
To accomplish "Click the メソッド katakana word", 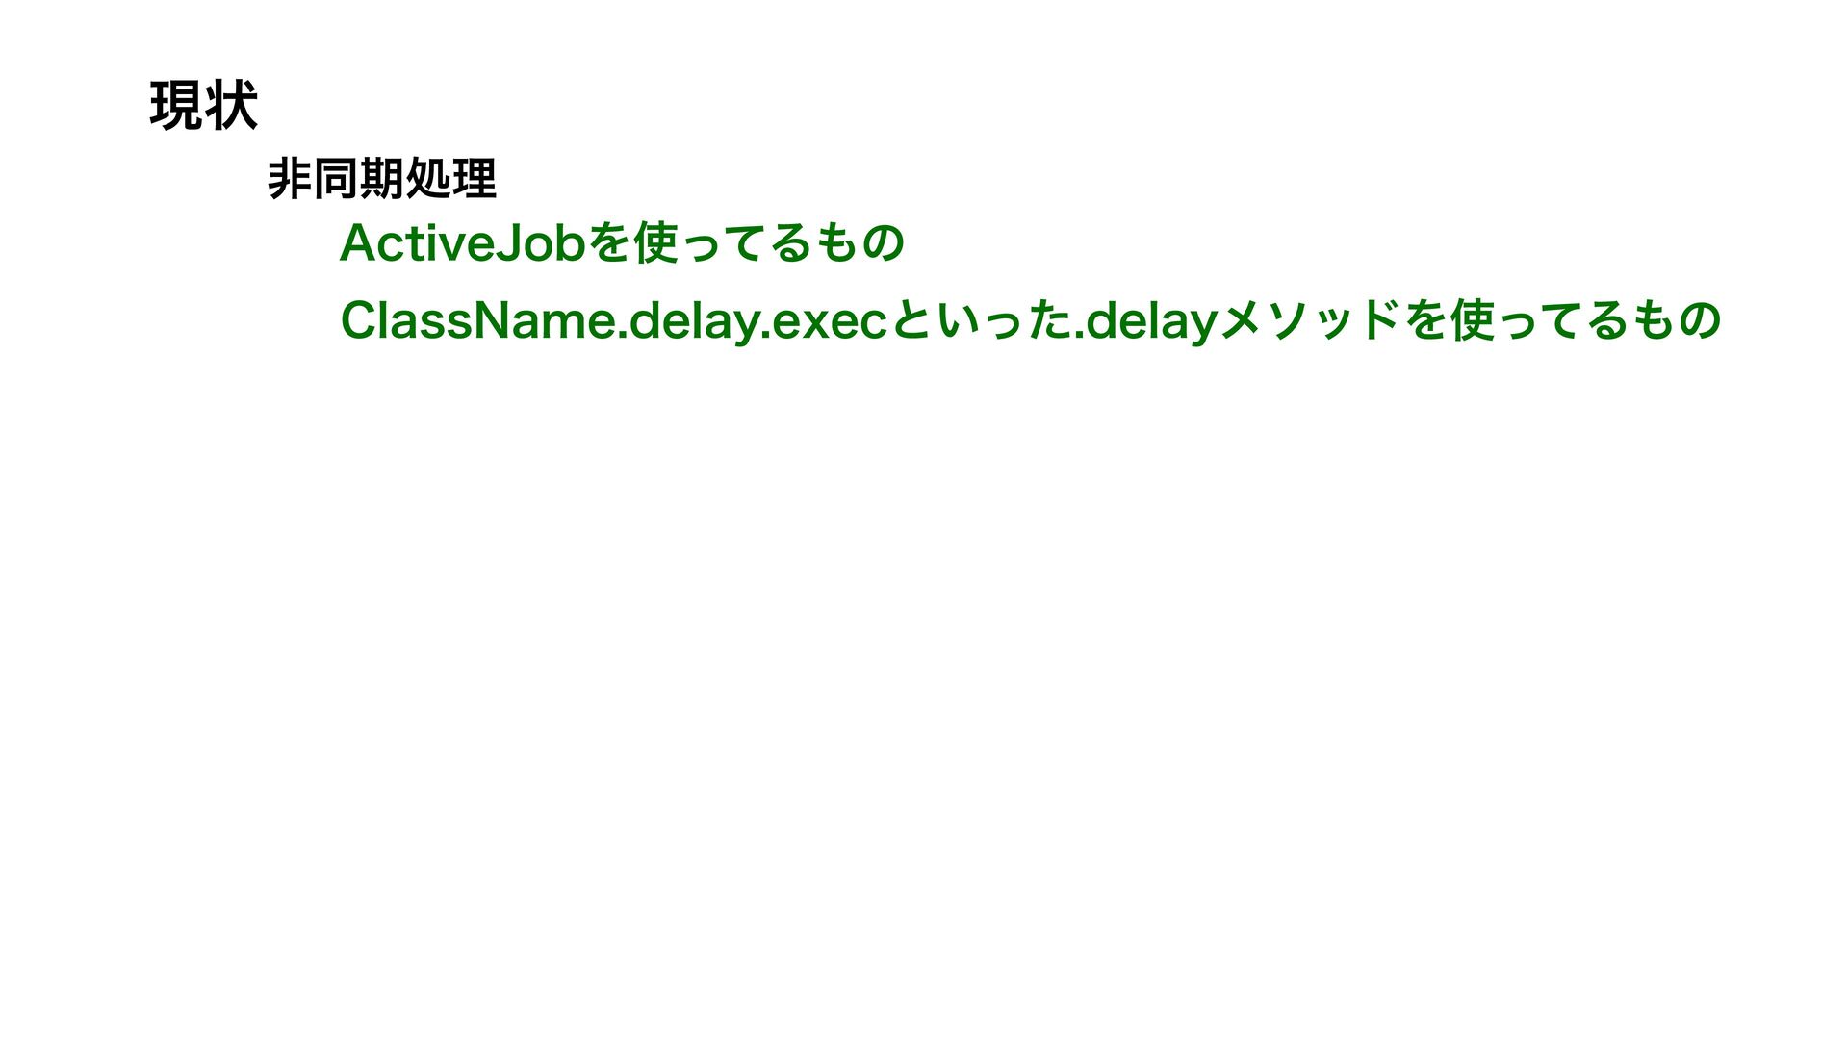I will (x=1310, y=321).
